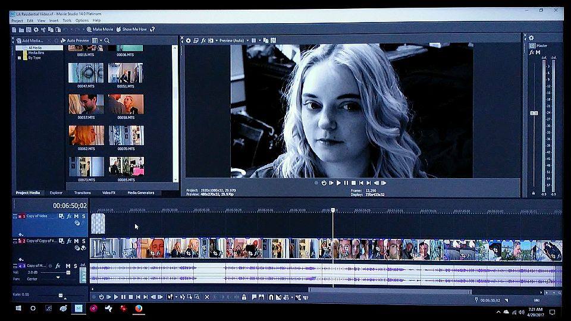Open Track Motion on Copy of Video track
The image size is (571, 321).
[x=61, y=216]
